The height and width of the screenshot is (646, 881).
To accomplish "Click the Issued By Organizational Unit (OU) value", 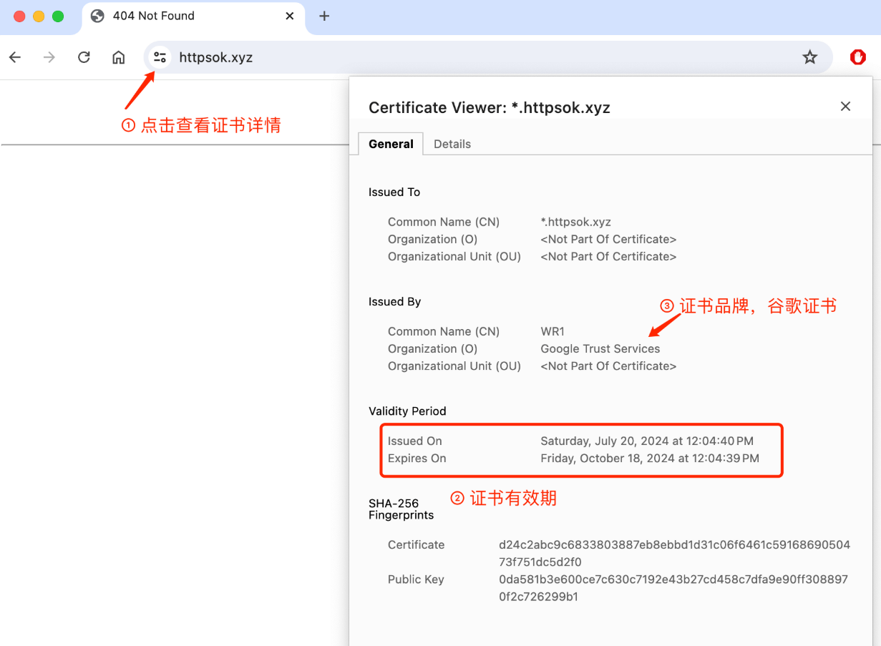I will pos(608,366).
